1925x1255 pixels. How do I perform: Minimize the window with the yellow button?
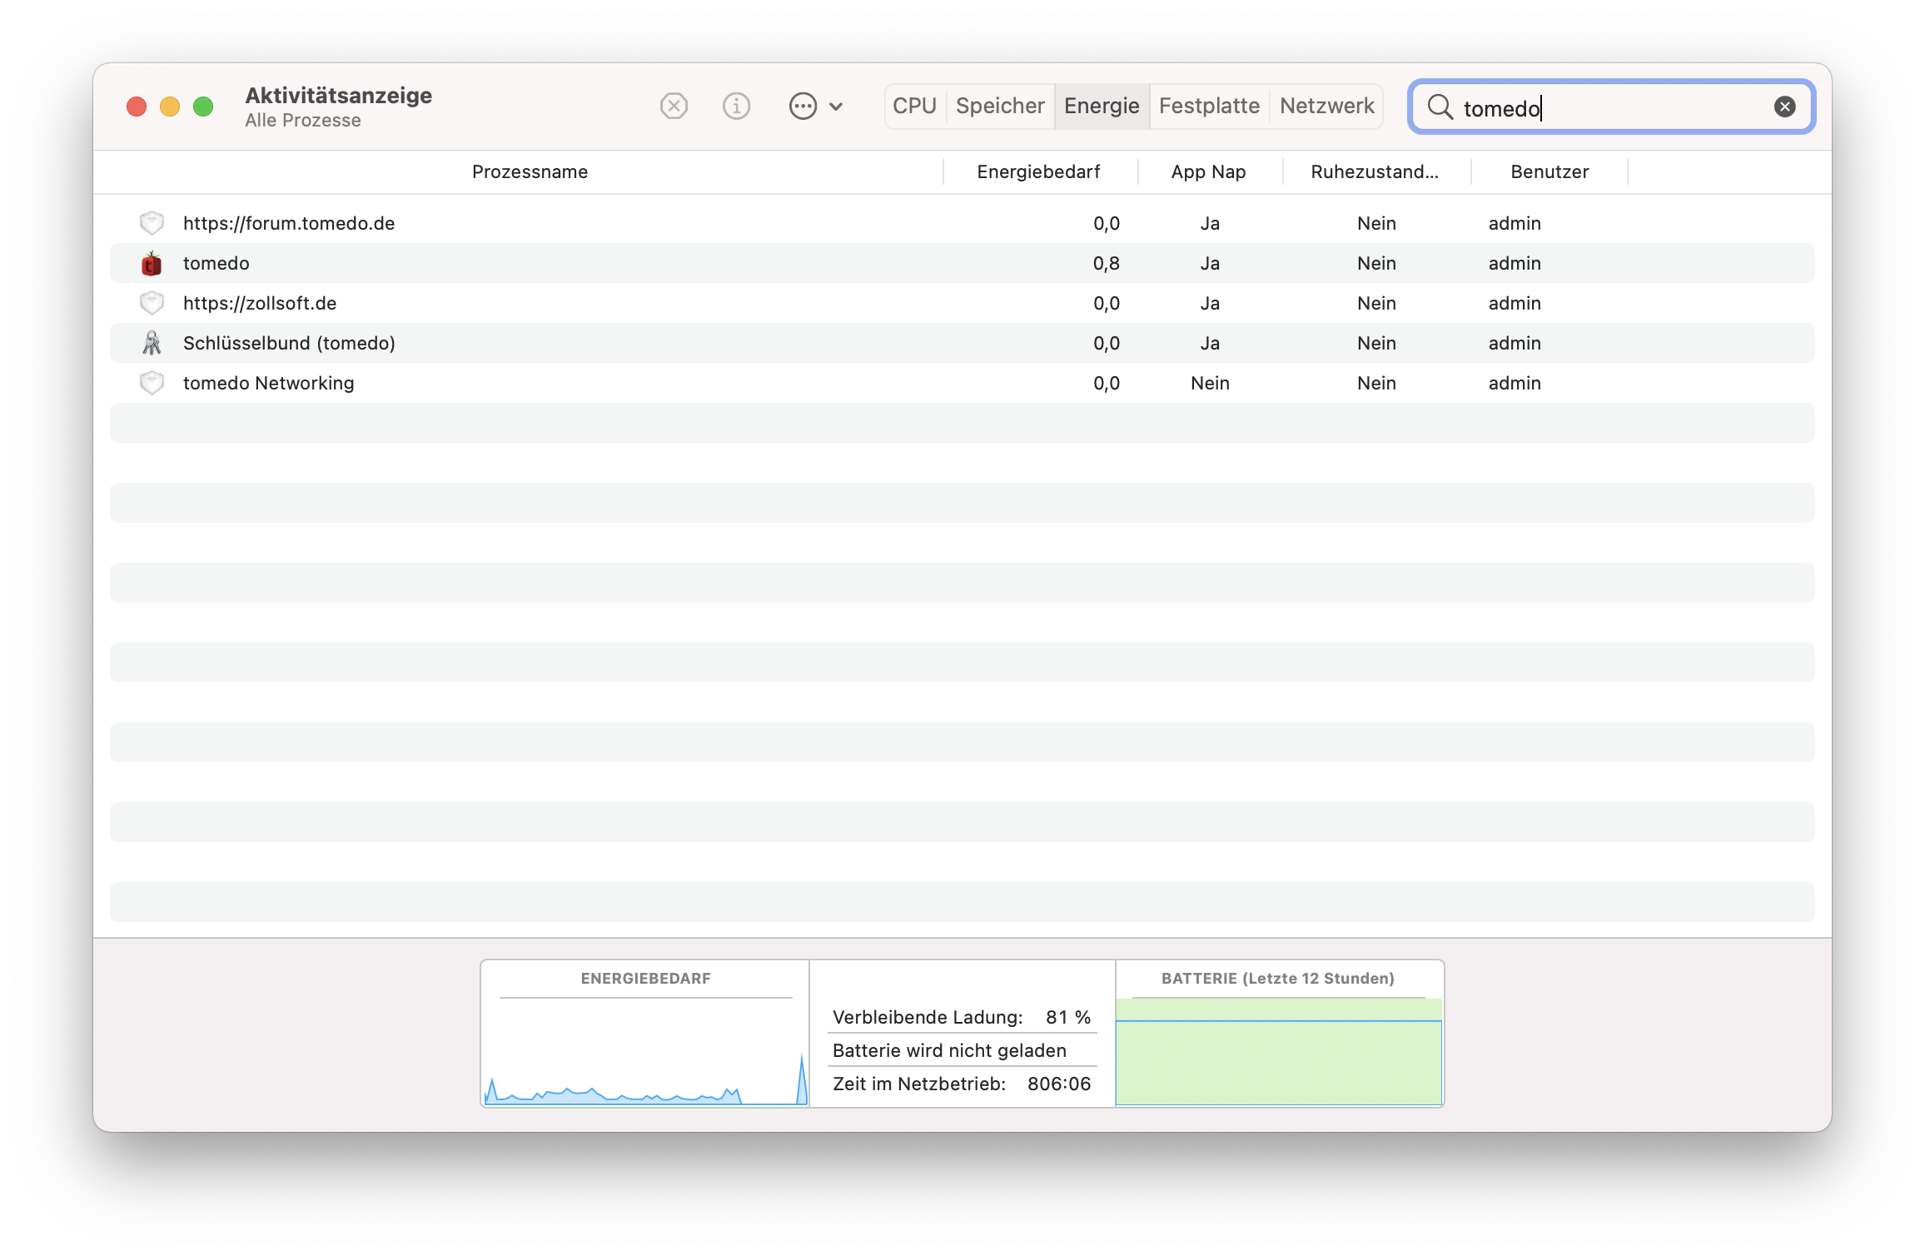point(170,107)
